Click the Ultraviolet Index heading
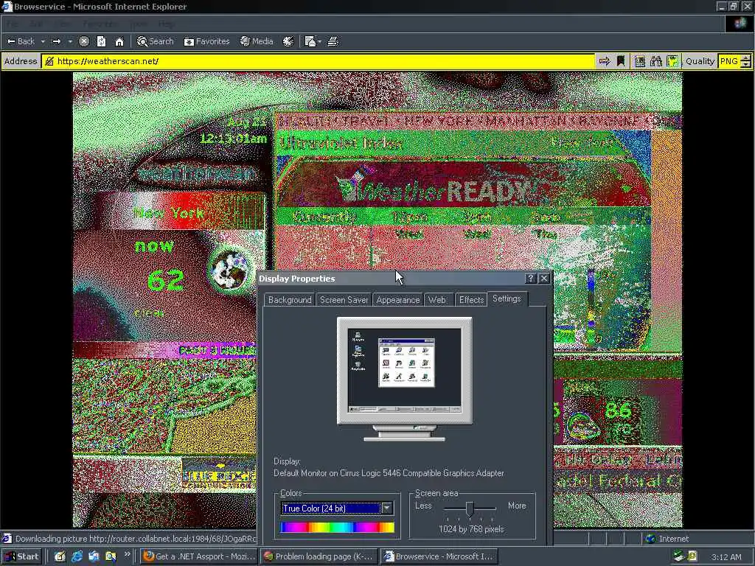The image size is (755, 566). [341, 143]
